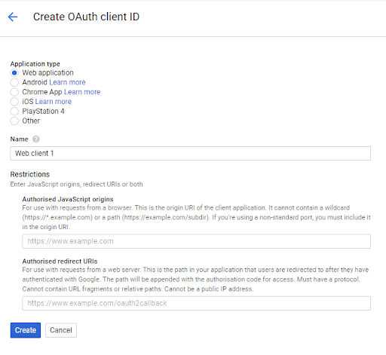Screen dimensions: 386x355
Task: Click the Restrictions section heading
Action: point(30,174)
